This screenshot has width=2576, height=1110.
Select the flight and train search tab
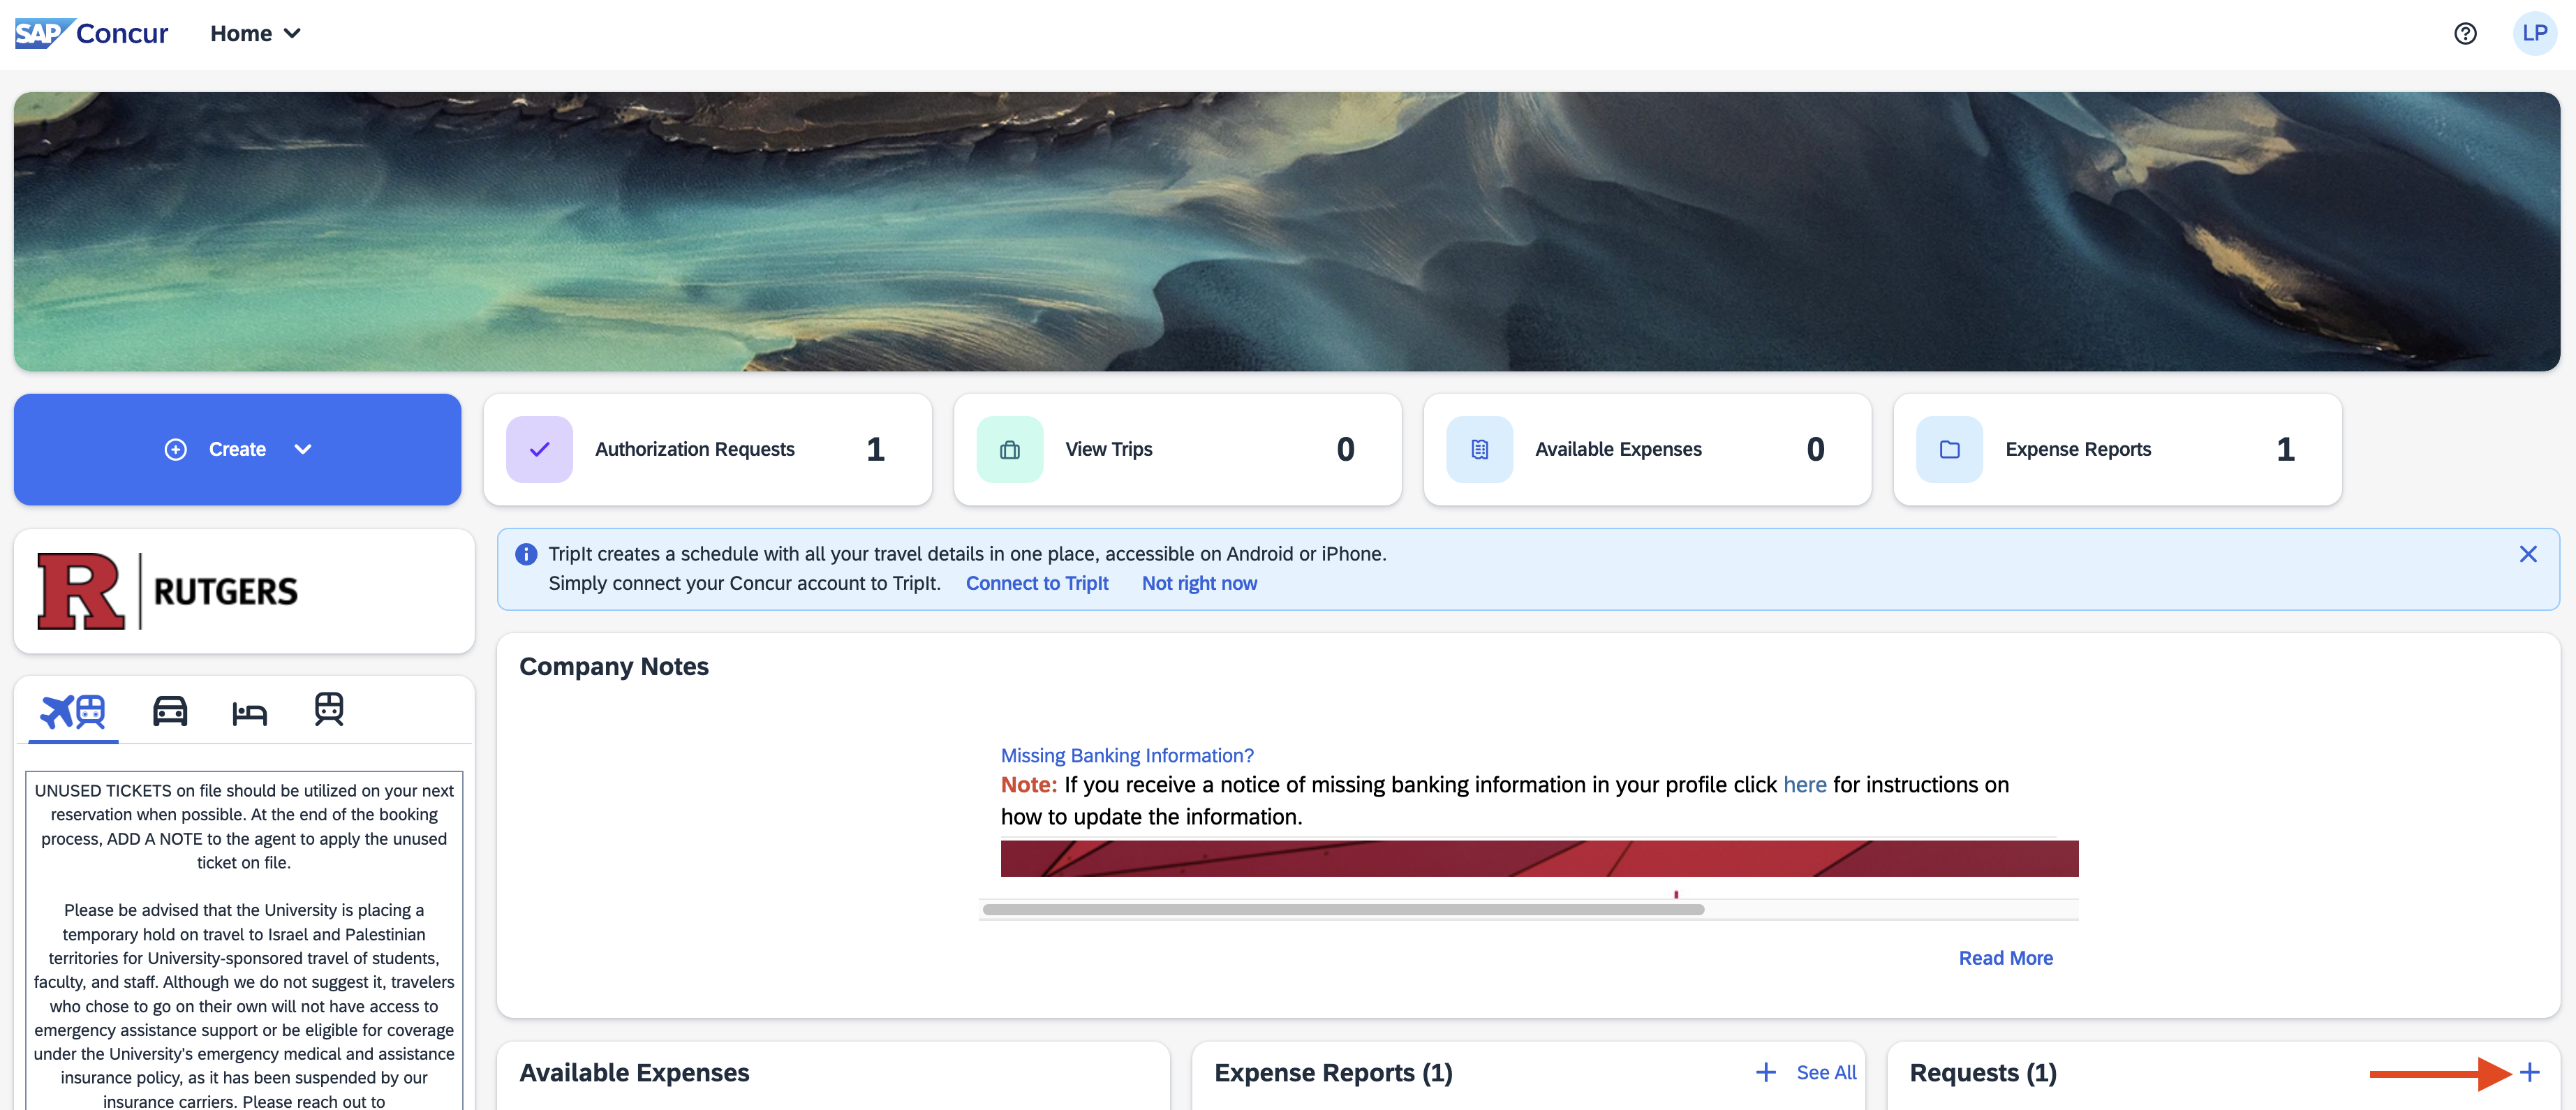(73, 711)
